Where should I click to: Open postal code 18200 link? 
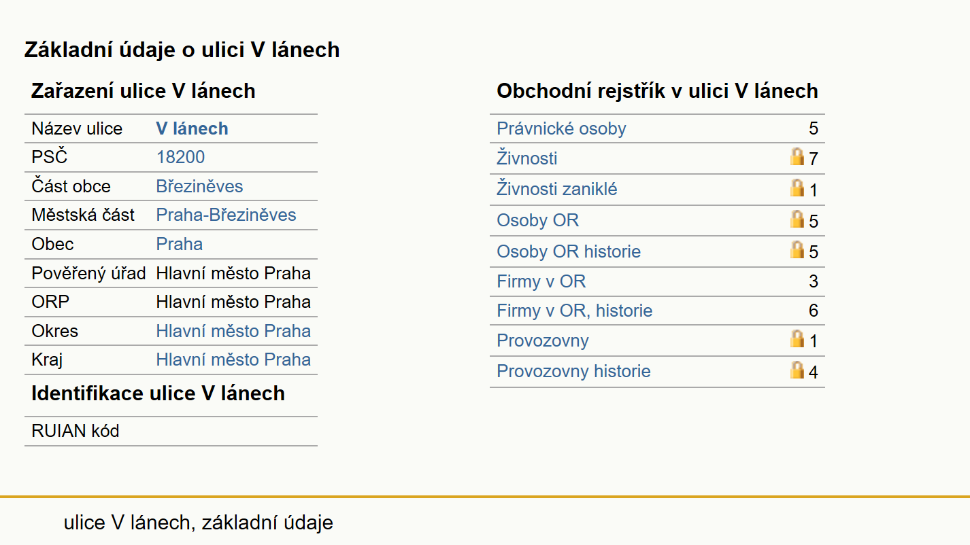[x=180, y=157]
